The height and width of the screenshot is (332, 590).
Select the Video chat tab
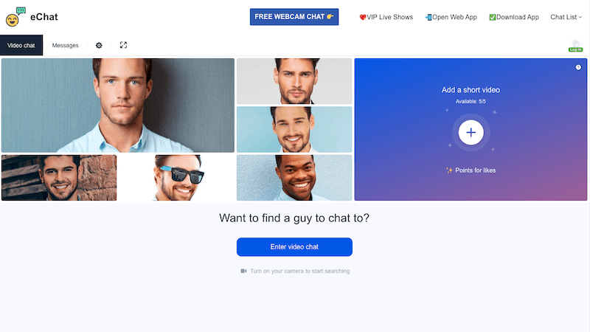[x=21, y=45]
